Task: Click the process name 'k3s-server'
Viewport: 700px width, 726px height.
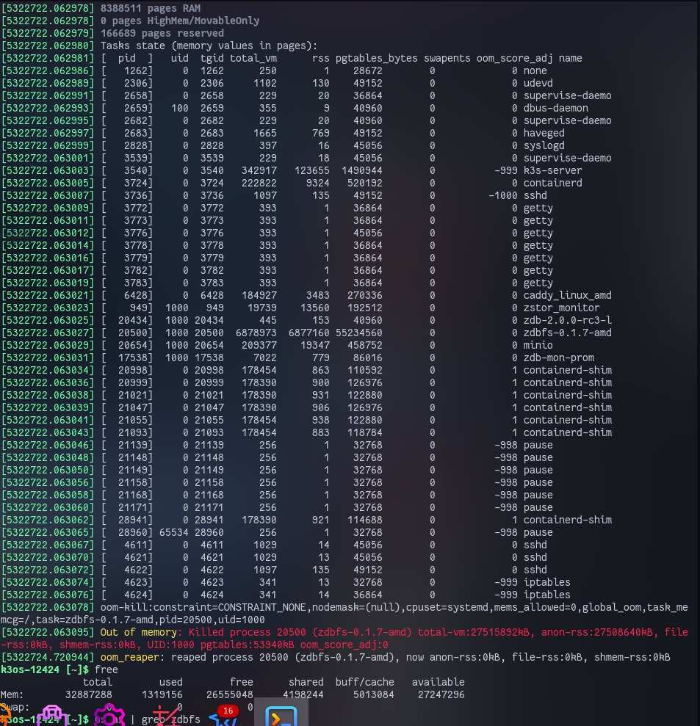Action: (552, 171)
